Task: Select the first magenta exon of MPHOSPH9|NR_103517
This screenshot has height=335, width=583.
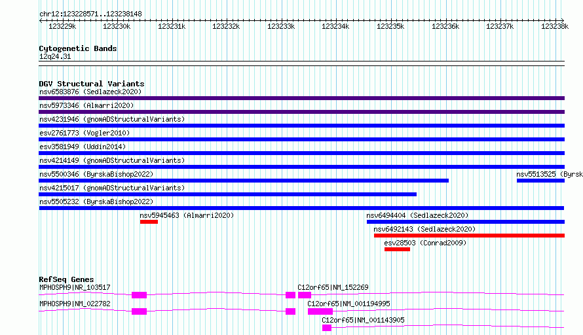Action: (x=139, y=295)
